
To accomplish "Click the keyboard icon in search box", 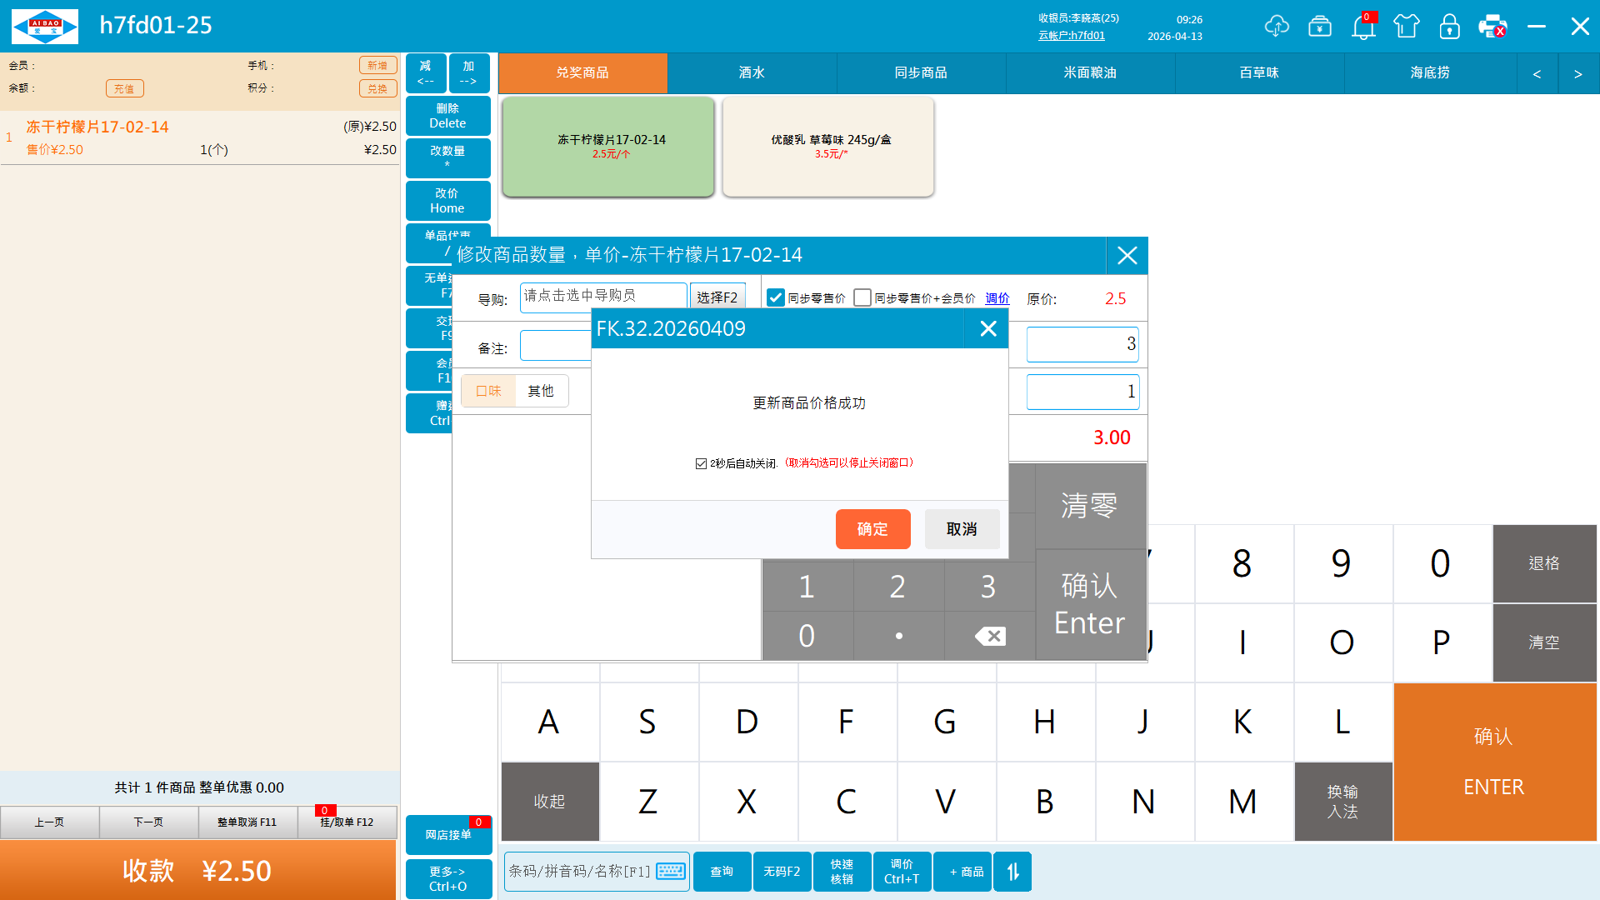I will click(x=671, y=872).
